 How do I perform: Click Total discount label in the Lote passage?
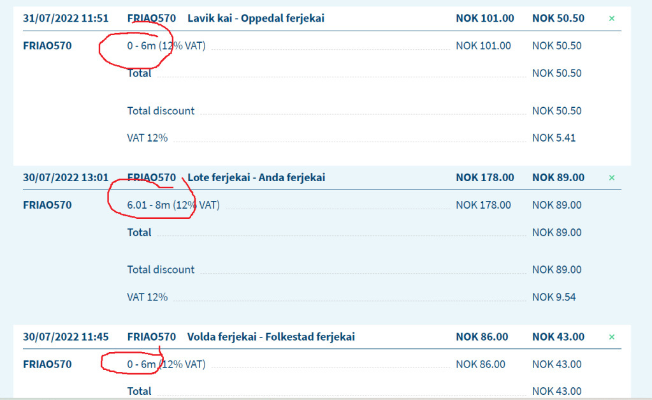(x=161, y=269)
